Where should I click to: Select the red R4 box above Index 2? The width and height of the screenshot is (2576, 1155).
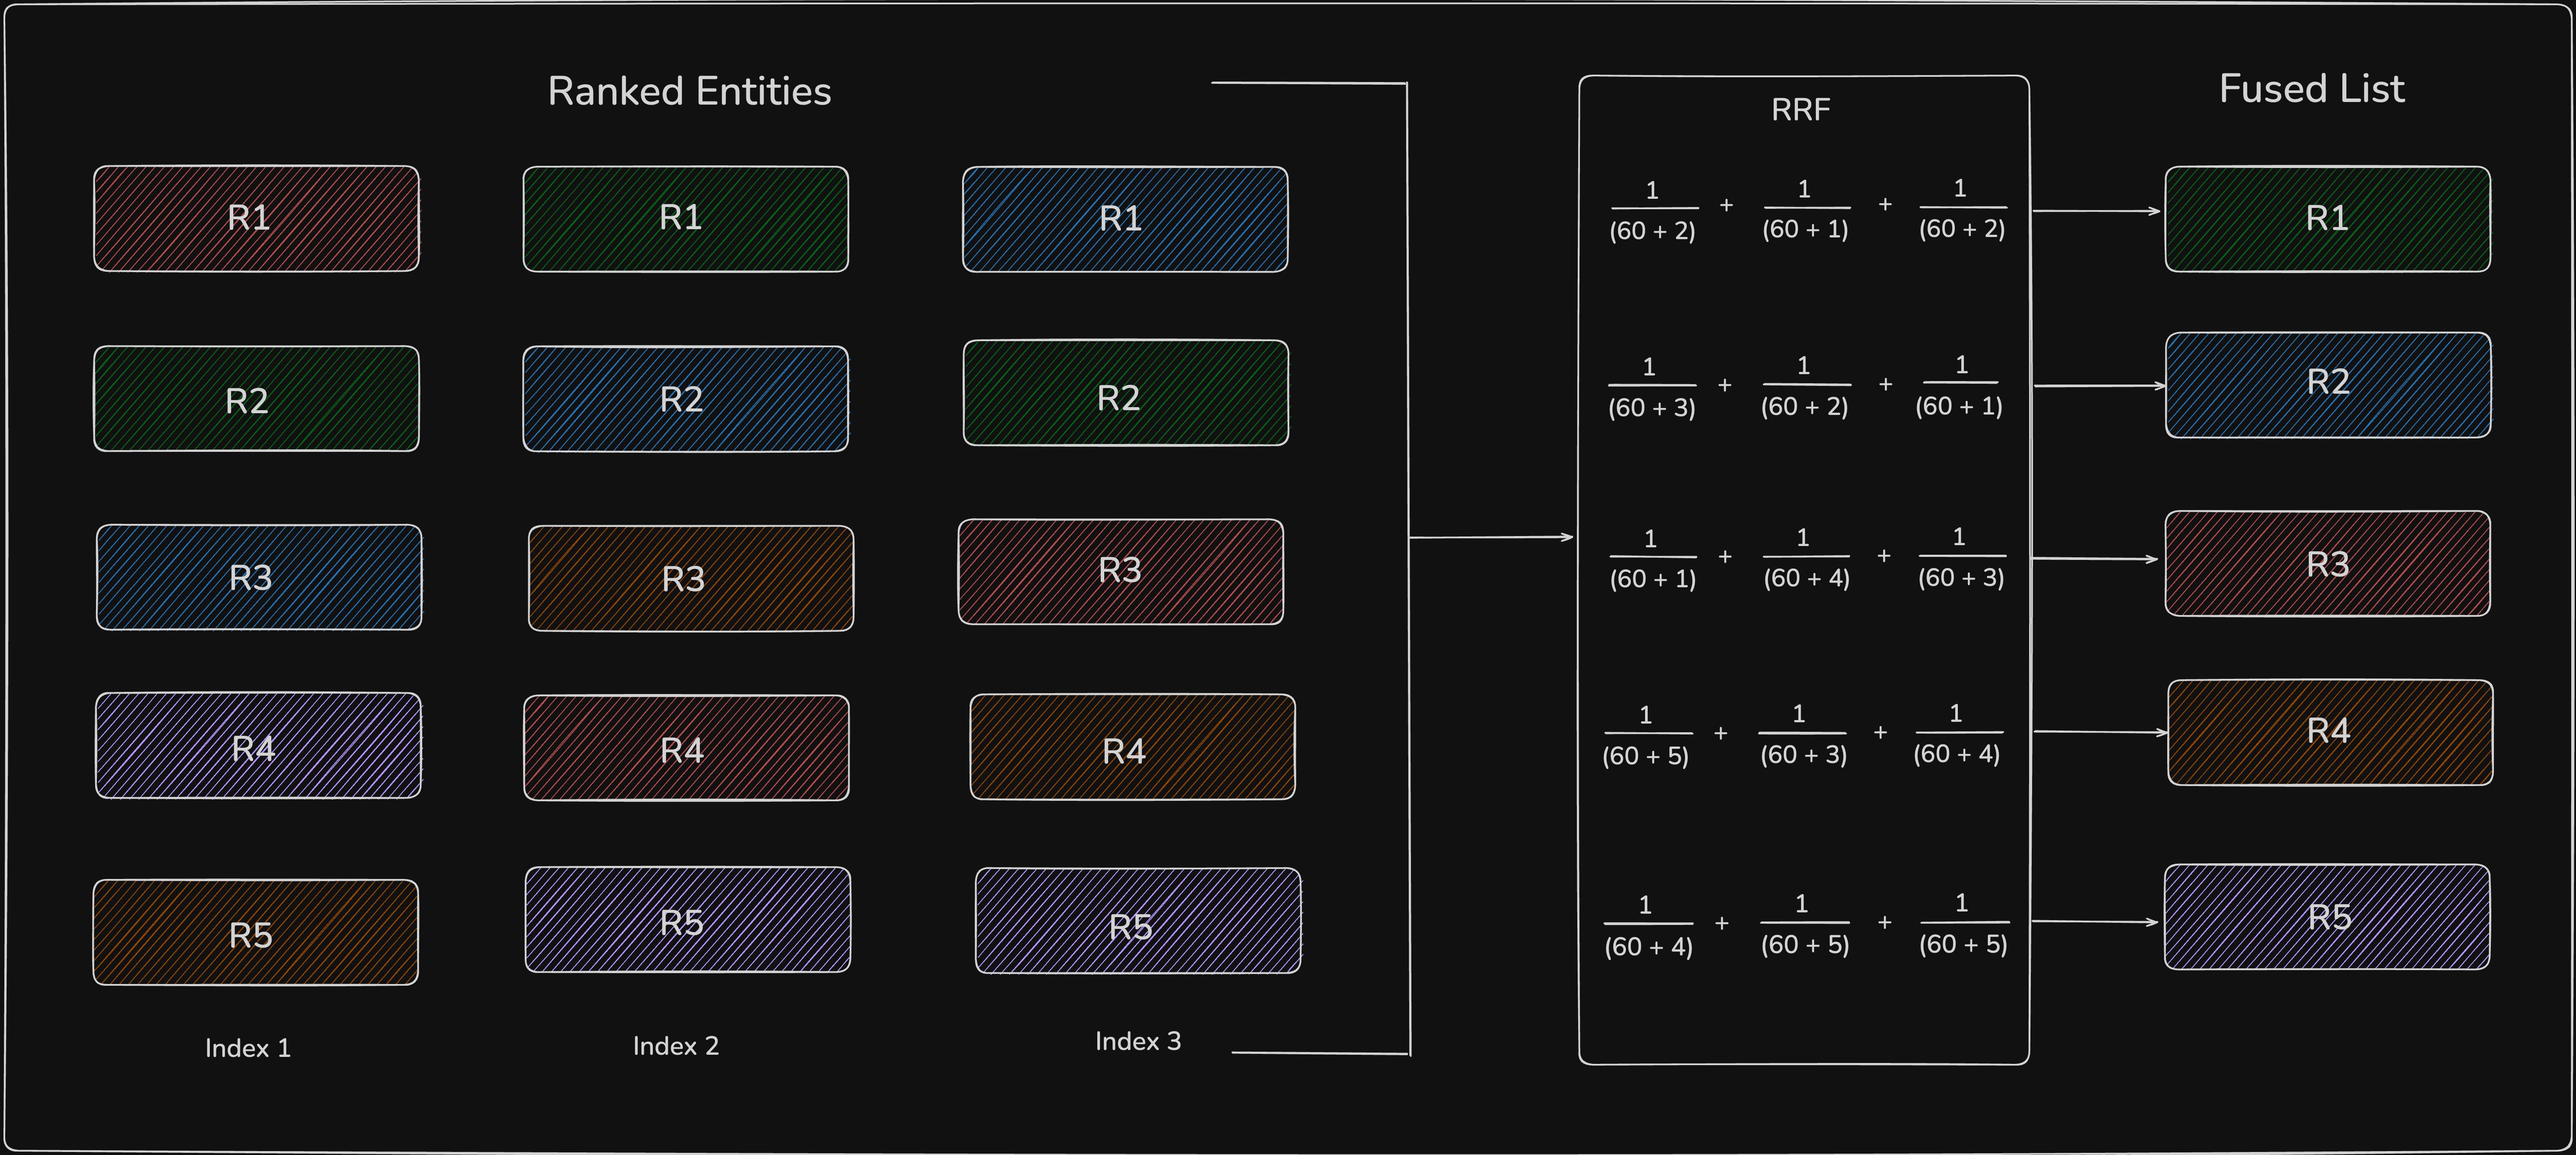tap(686, 748)
